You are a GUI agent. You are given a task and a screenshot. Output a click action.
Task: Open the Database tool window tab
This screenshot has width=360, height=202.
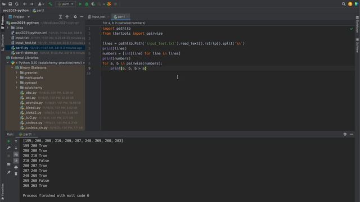(x=357, y=24)
